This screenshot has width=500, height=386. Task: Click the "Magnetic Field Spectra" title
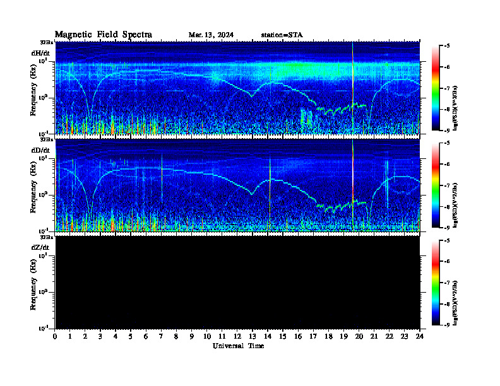pos(104,35)
